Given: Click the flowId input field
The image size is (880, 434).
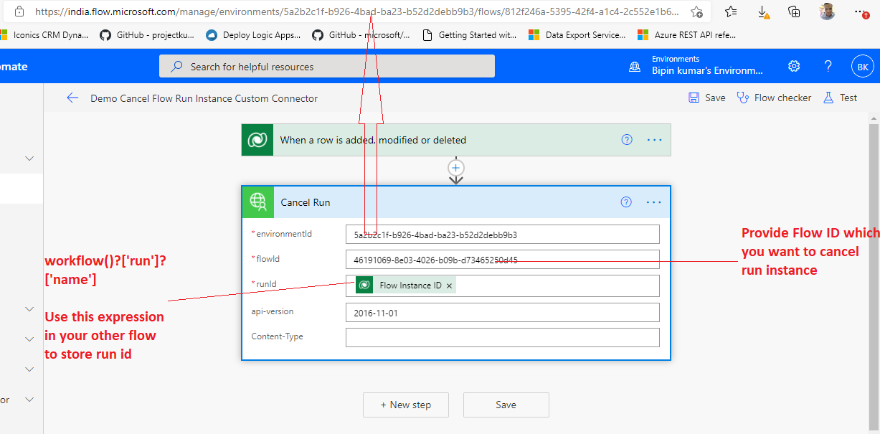Looking at the screenshot, I should click(x=502, y=260).
